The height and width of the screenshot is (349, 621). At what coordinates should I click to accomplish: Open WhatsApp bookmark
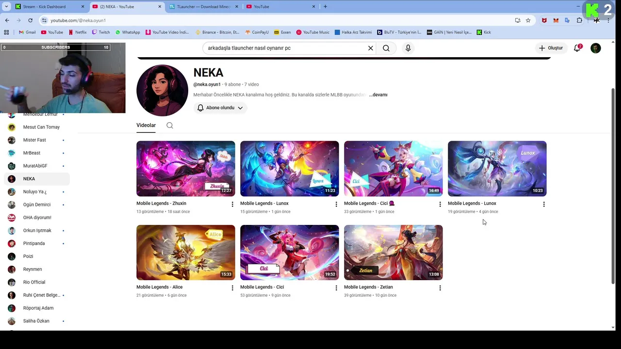click(128, 32)
